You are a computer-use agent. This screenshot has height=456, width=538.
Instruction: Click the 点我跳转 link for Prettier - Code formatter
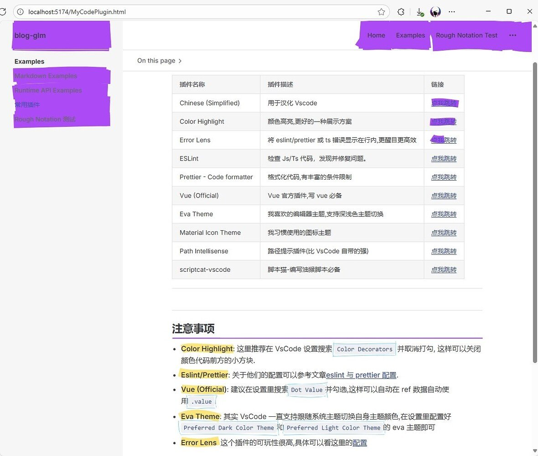coord(444,177)
